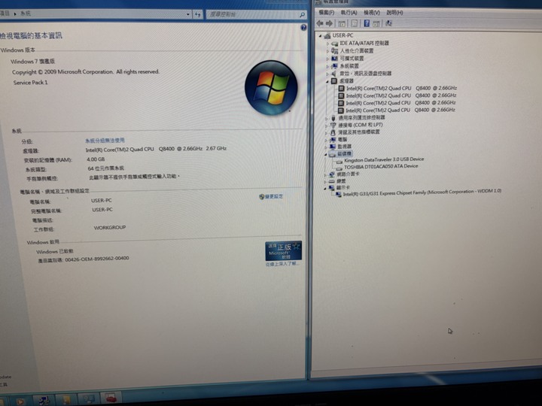Click the 滑鼠及其他指標裝置 mouse icon
Screen dimensions: 542x406
tap(333, 132)
